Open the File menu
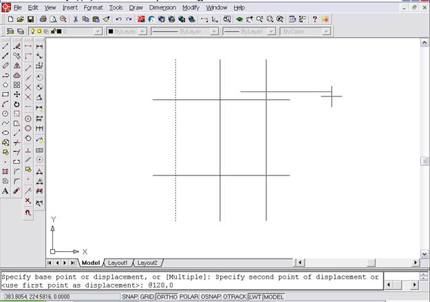This screenshot has width=430, height=302. click(18, 8)
